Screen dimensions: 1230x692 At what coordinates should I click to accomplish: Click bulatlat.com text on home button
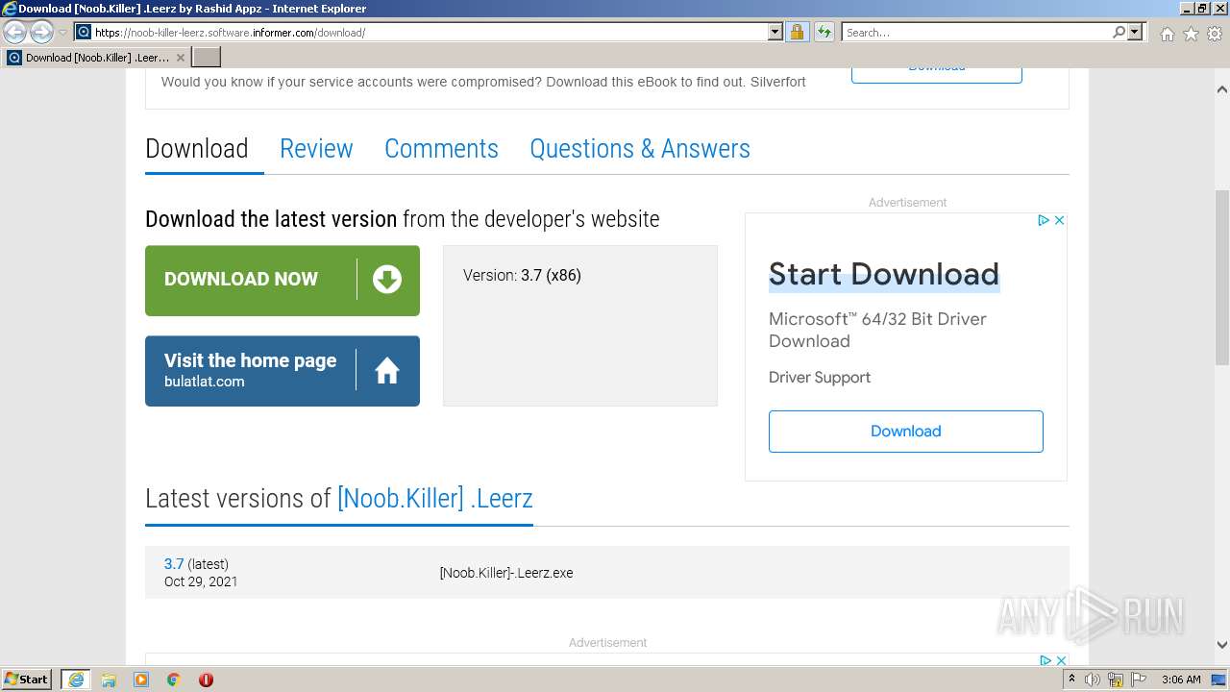tap(204, 382)
